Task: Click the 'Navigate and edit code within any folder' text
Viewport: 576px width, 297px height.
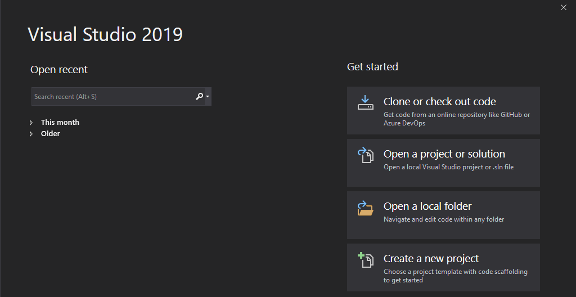Action: 444,219
